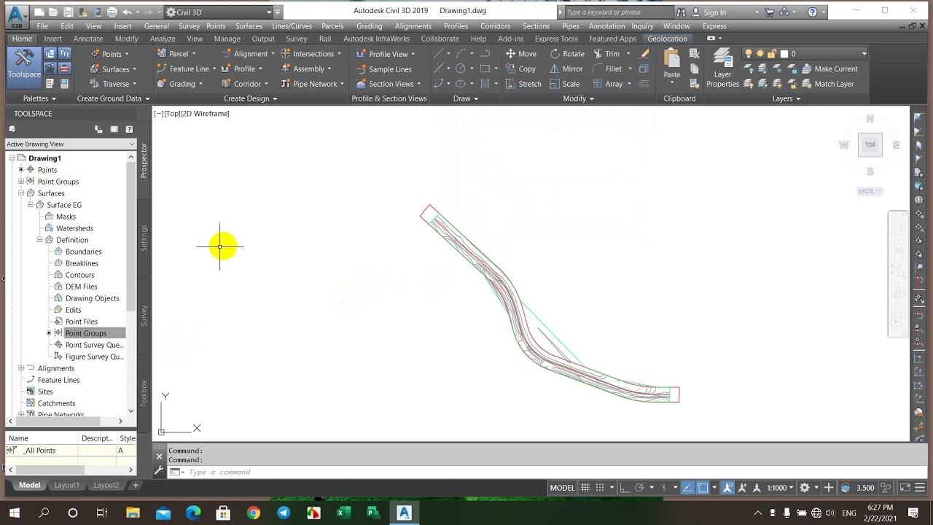Select the Fillet tool

tap(607, 69)
